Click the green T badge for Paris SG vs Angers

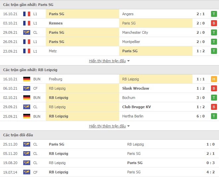click(214, 14)
